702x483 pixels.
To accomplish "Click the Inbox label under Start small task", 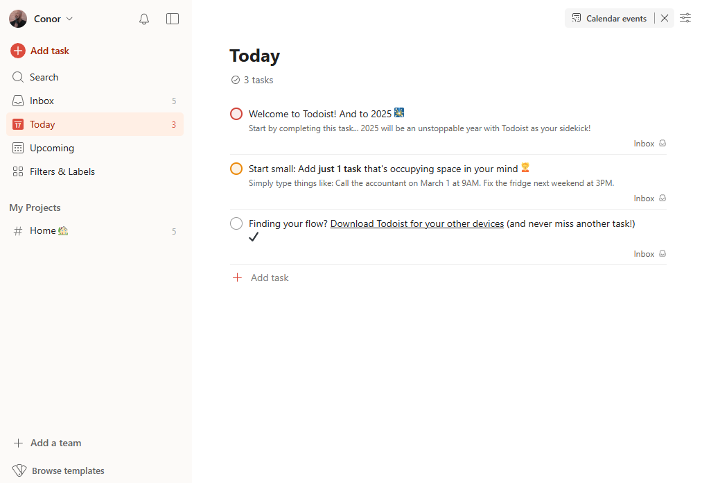I will (x=644, y=198).
